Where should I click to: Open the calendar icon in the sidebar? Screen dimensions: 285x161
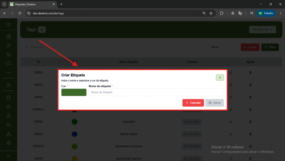tap(9, 36)
